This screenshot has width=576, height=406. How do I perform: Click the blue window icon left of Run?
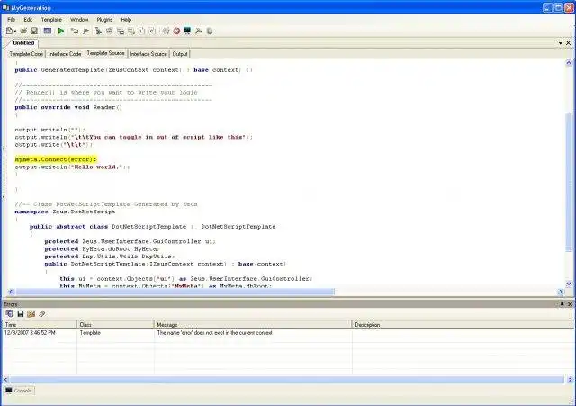click(x=48, y=32)
